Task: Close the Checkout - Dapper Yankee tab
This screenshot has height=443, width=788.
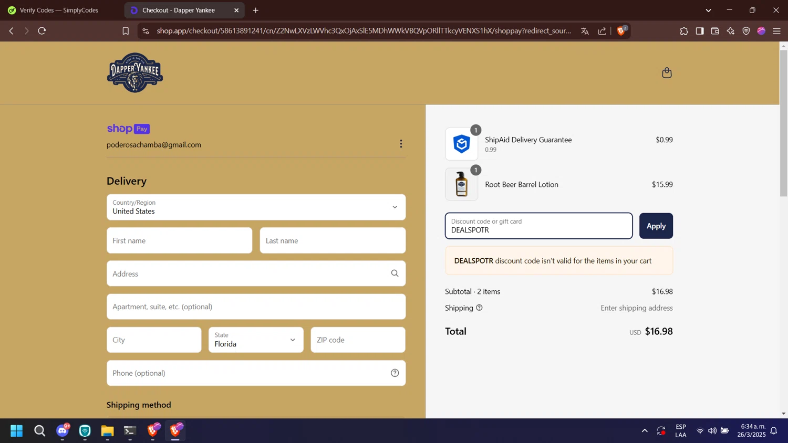Action: pyautogui.click(x=236, y=10)
